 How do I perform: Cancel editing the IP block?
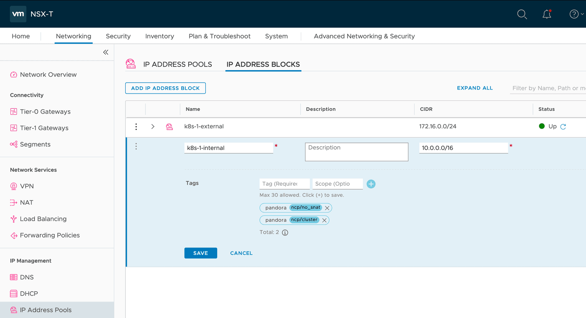click(241, 253)
